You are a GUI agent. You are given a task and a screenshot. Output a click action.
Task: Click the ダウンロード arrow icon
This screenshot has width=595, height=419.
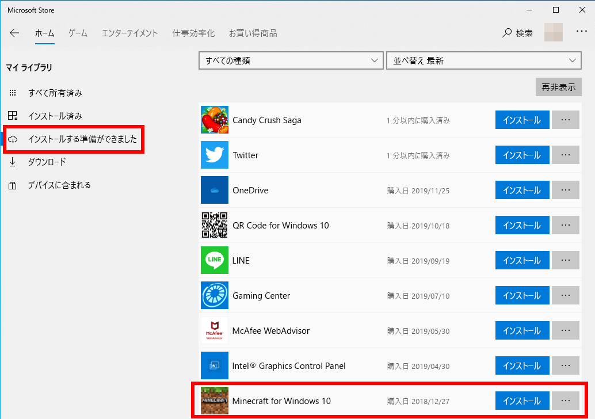click(x=13, y=162)
